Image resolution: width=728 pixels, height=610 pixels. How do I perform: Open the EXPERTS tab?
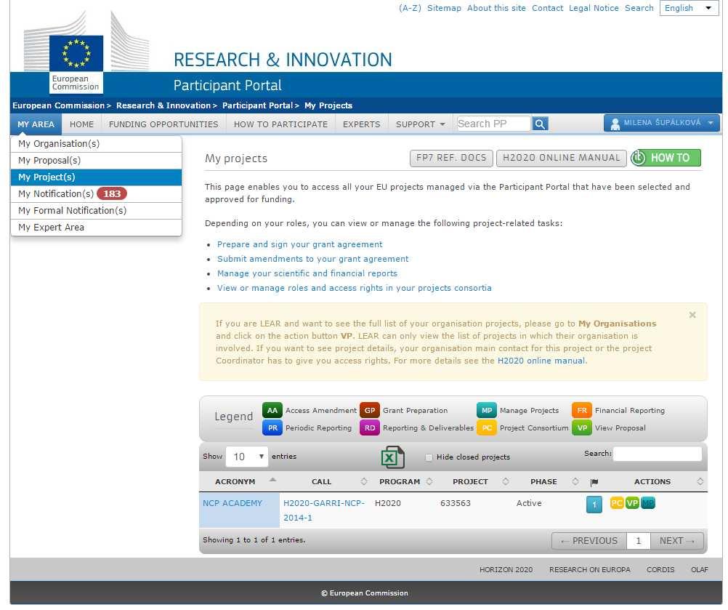[361, 124]
